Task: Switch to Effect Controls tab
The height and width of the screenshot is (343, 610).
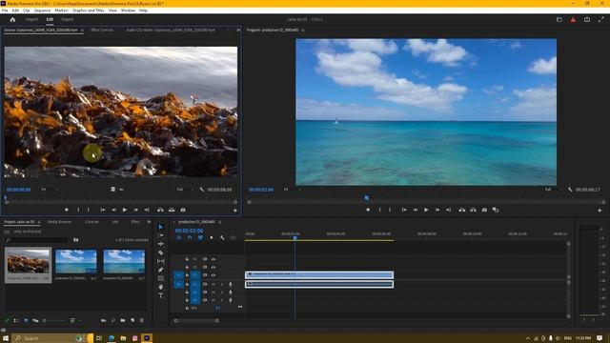Action: pyautogui.click(x=102, y=30)
